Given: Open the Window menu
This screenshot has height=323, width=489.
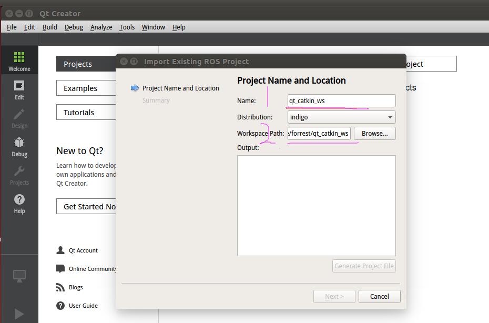Looking at the screenshot, I should 154,27.
